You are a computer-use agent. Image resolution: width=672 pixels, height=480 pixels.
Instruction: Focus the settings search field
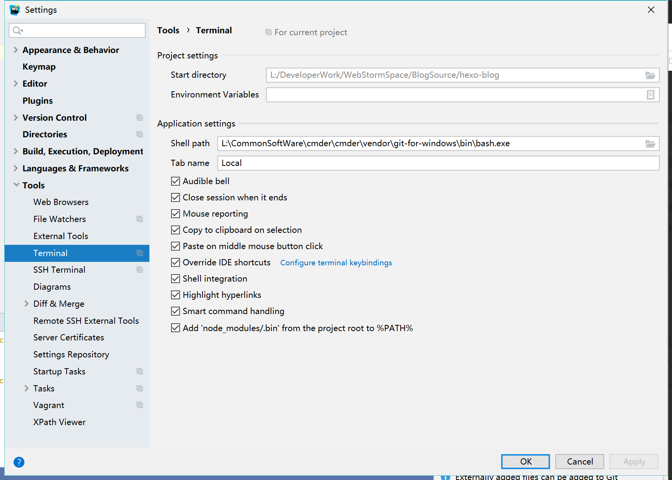77,31
